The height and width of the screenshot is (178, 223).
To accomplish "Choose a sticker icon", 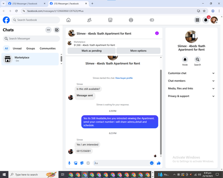I will (x=82, y=163).
